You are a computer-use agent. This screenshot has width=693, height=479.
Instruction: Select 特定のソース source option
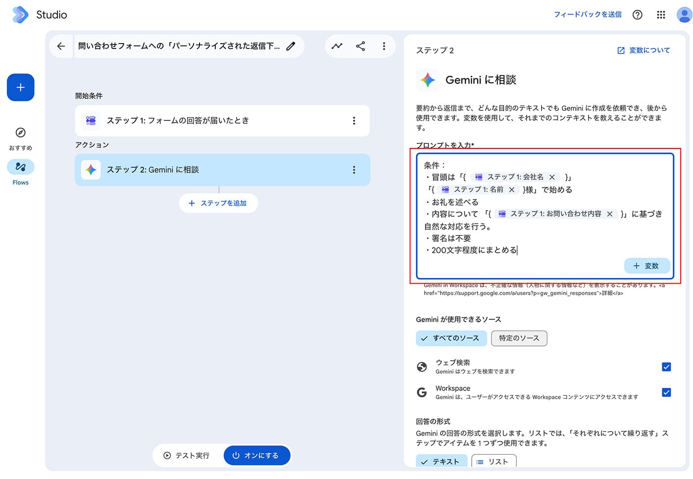[519, 338]
